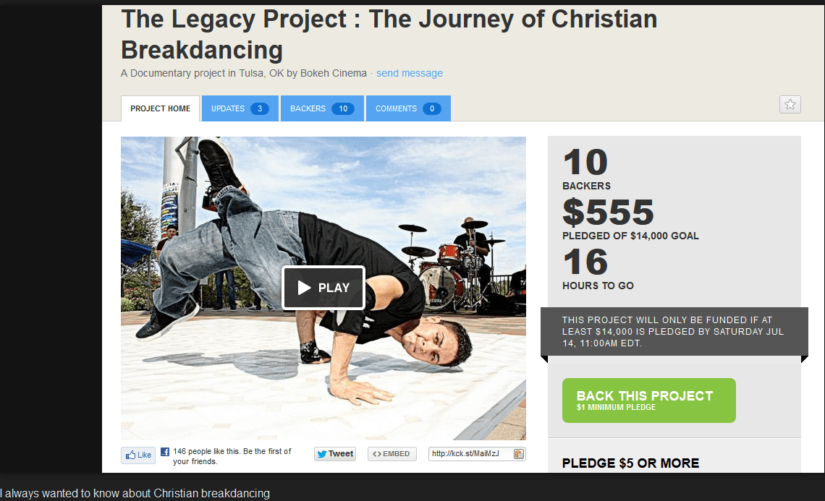Click the project title heading
This screenshot has width=825, height=501.
389,34
